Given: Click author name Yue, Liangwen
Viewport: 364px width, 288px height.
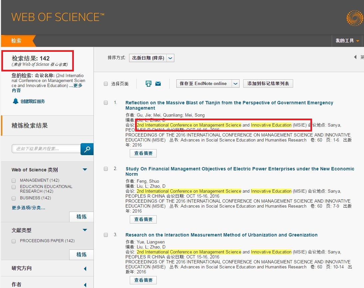Looking at the screenshot, I should (x=151, y=242).
